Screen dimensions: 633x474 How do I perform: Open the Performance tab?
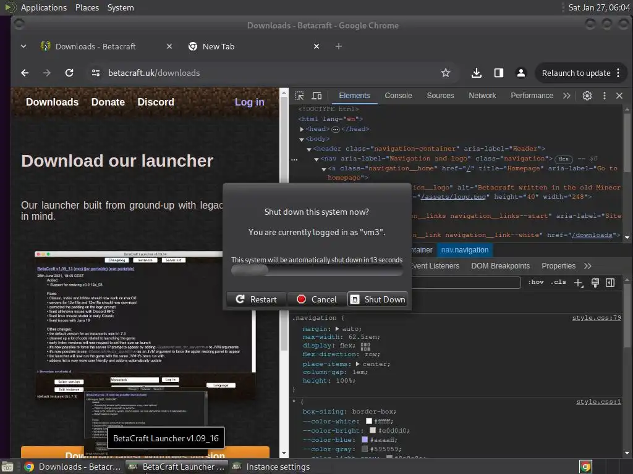[532, 96]
